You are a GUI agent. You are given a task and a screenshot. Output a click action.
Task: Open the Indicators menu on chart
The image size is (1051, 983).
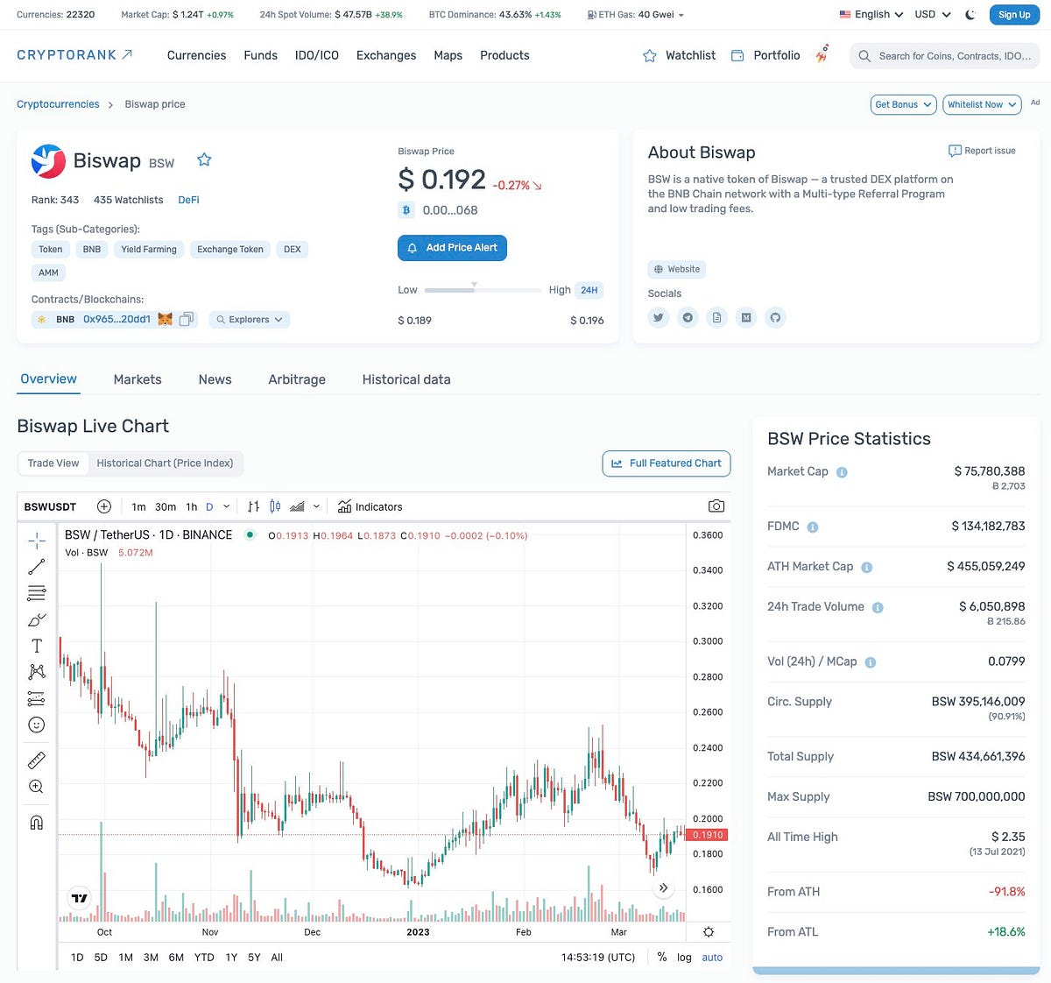pyautogui.click(x=370, y=506)
